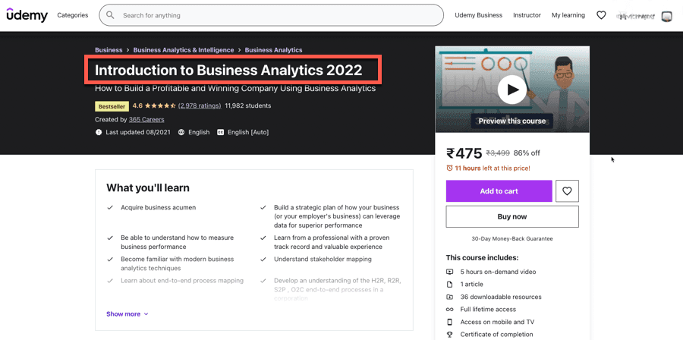This screenshot has height=340, width=683.
Task: Open the user profile avatar
Action: (667, 16)
